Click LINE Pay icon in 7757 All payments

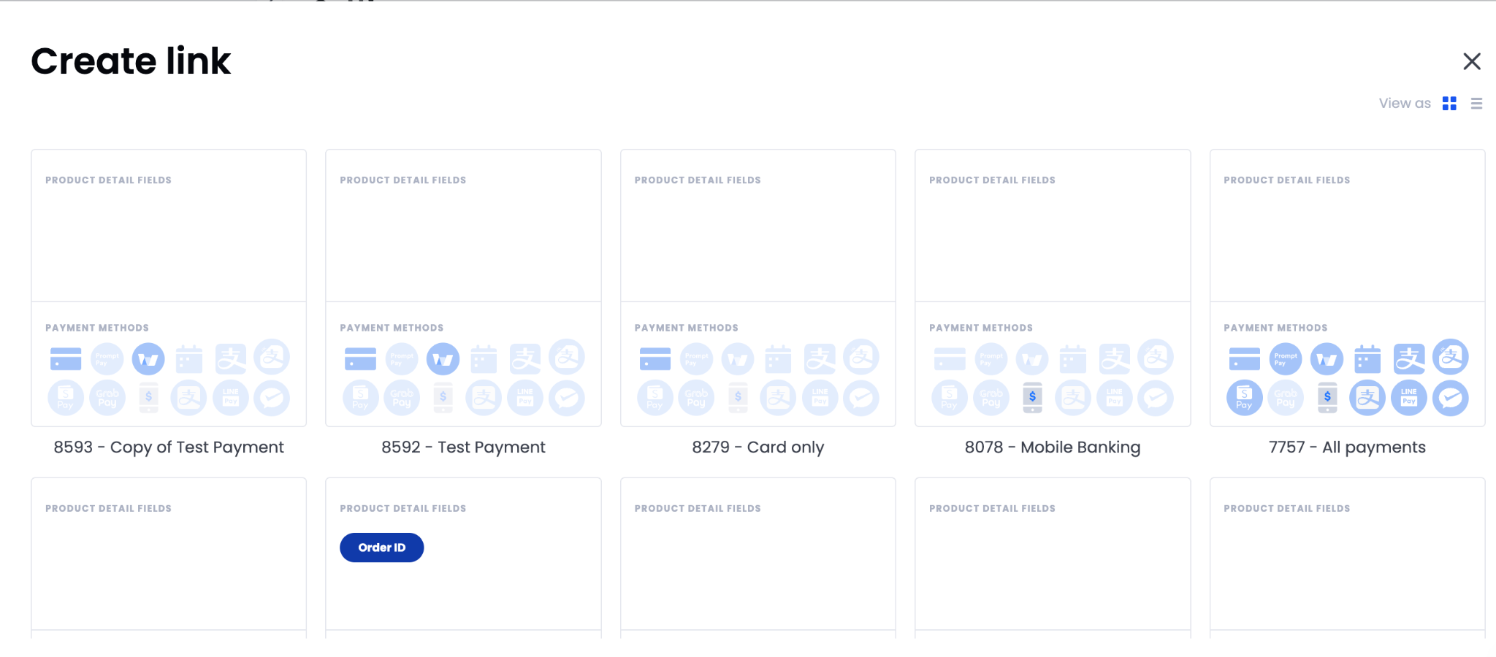[1409, 398]
